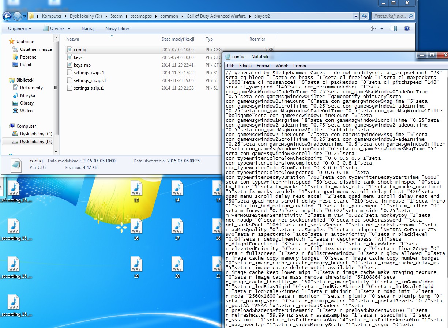
Task: Select the keys_mp file icon
Action: (70, 65)
